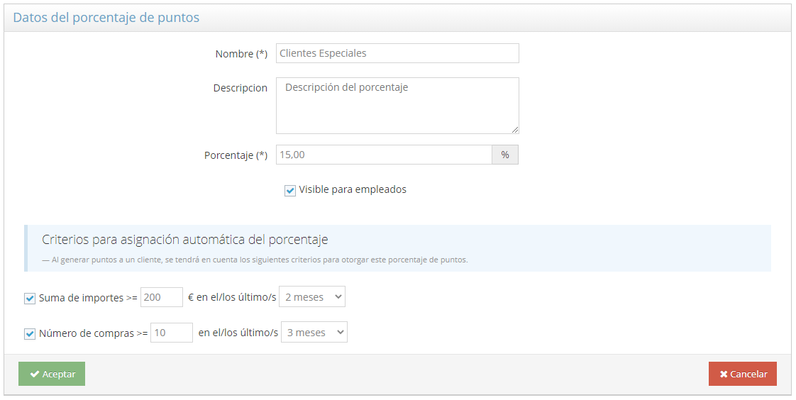Click the Visible para empleados label text
Image resolution: width=796 pixels, height=400 pixels.
pos(353,189)
